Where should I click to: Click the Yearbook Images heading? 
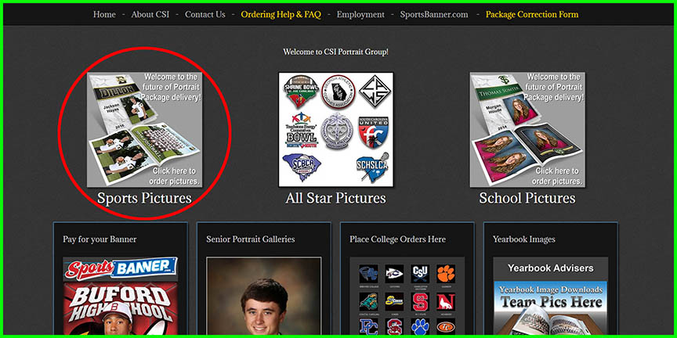[x=524, y=239]
